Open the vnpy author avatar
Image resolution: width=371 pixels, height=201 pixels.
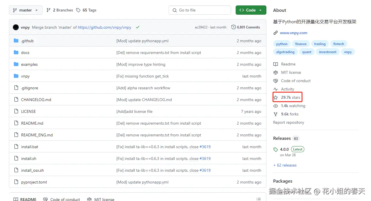[16, 27]
